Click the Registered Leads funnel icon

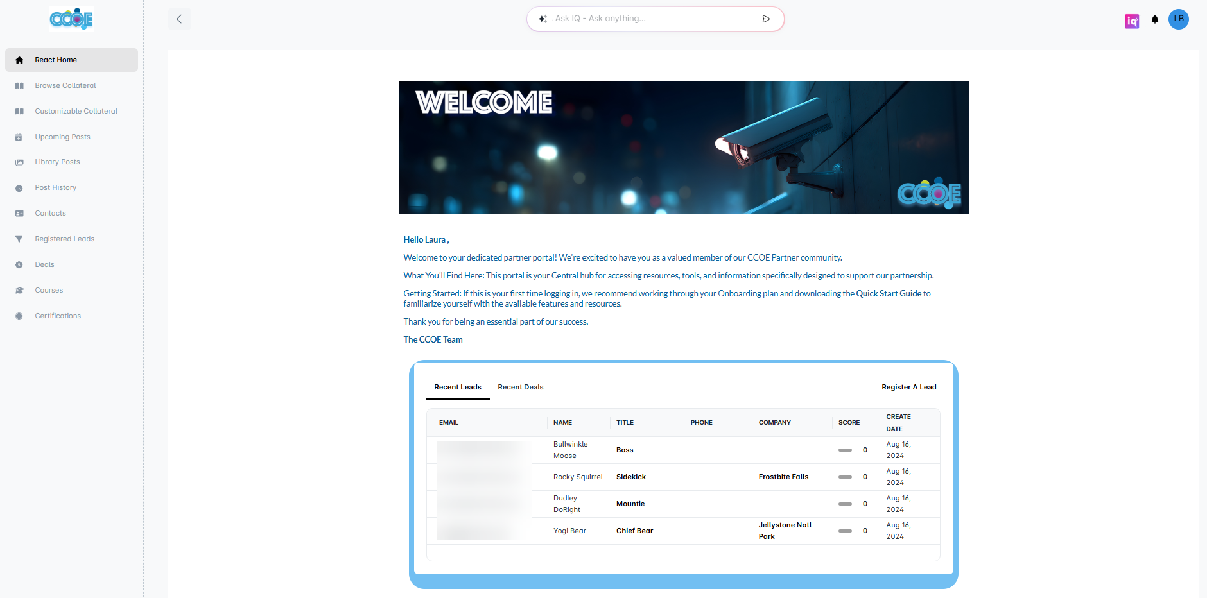tap(19, 239)
